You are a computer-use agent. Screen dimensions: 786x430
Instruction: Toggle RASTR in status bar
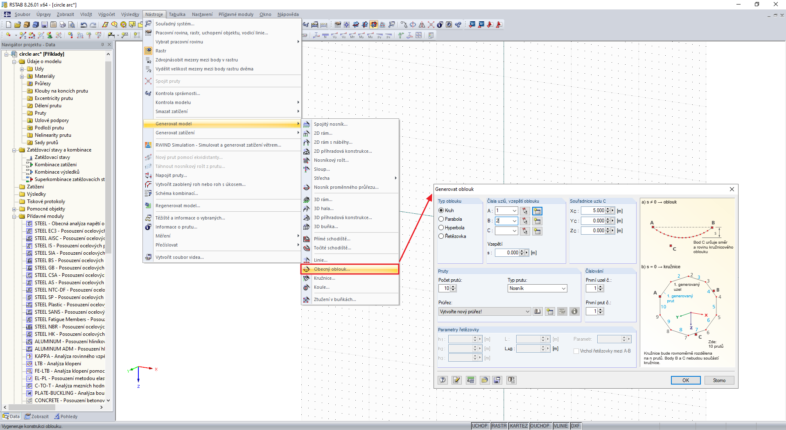(499, 426)
